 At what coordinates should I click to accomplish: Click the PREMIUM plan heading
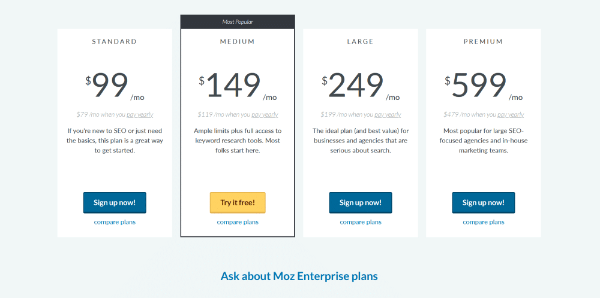tap(484, 42)
